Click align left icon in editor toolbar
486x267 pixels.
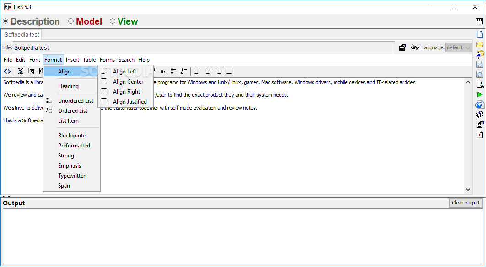[x=197, y=71]
